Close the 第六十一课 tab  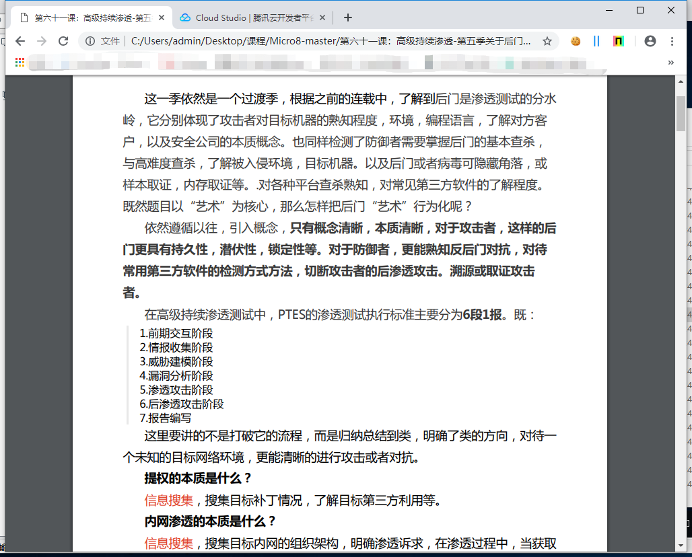point(162,17)
